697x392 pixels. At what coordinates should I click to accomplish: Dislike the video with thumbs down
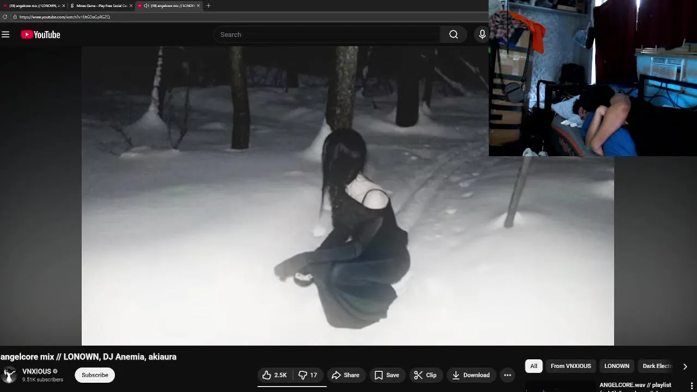[x=308, y=375]
